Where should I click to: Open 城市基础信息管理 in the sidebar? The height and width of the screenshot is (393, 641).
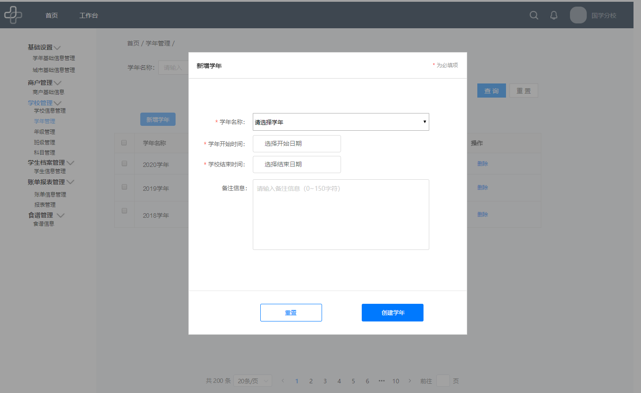54,70
